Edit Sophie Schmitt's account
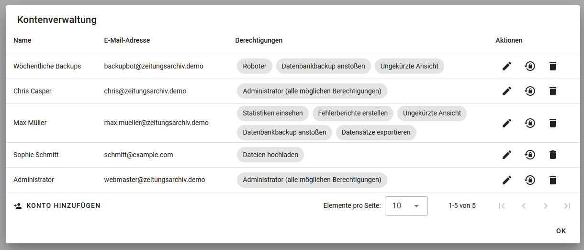The width and height of the screenshot is (584, 250). point(507,155)
